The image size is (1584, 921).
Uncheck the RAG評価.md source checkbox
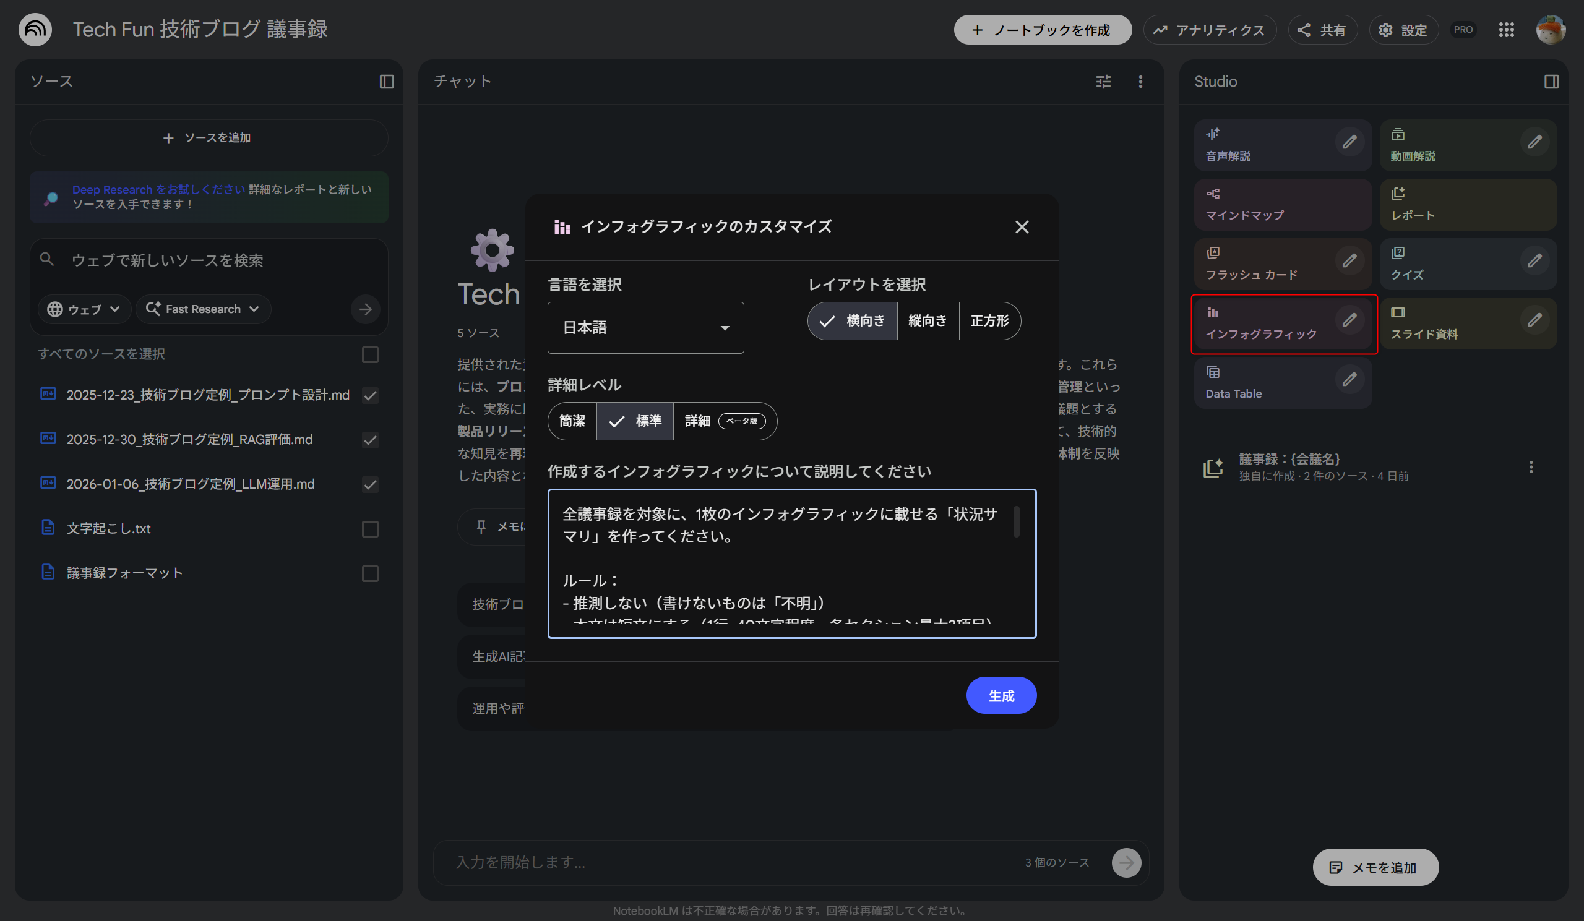tap(370, 440)
